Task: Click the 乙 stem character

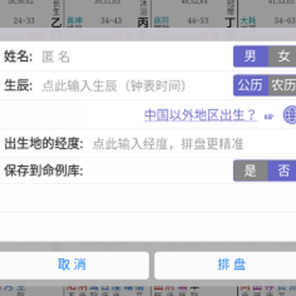Action: pyautogui.click(x=56, y=23)
